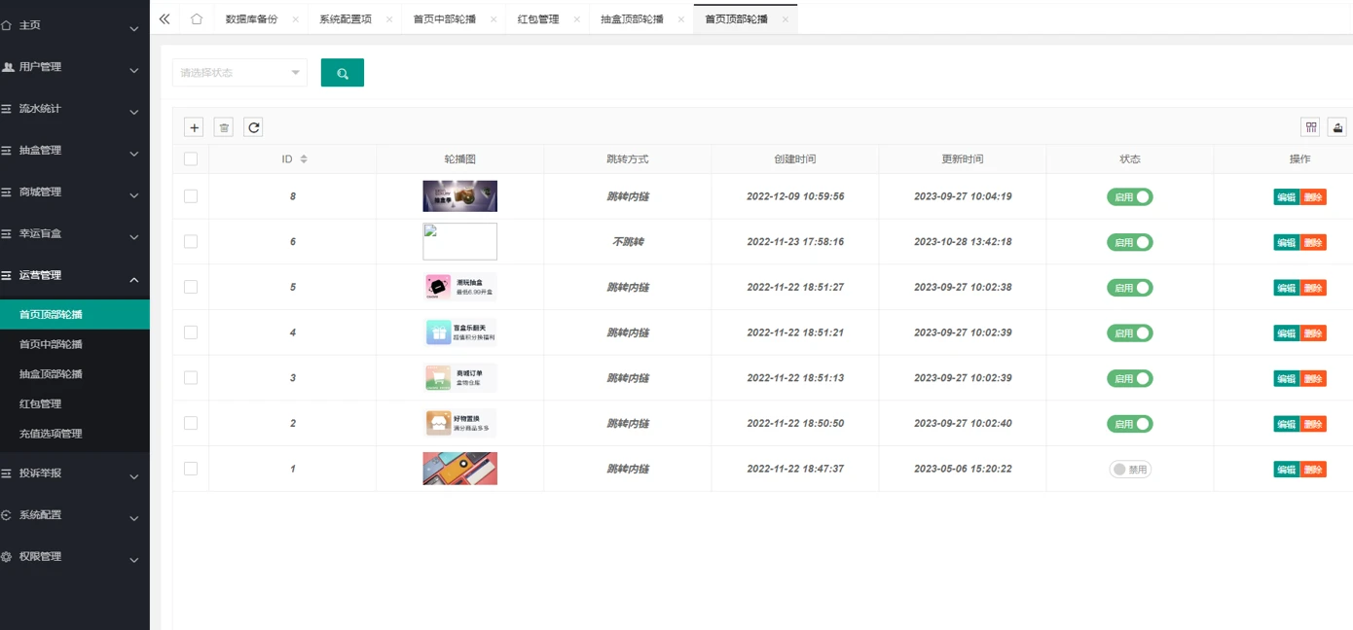Expand the 用户管理 sidebar menu
Screen dimensions: 1353x630
[74, 67]
